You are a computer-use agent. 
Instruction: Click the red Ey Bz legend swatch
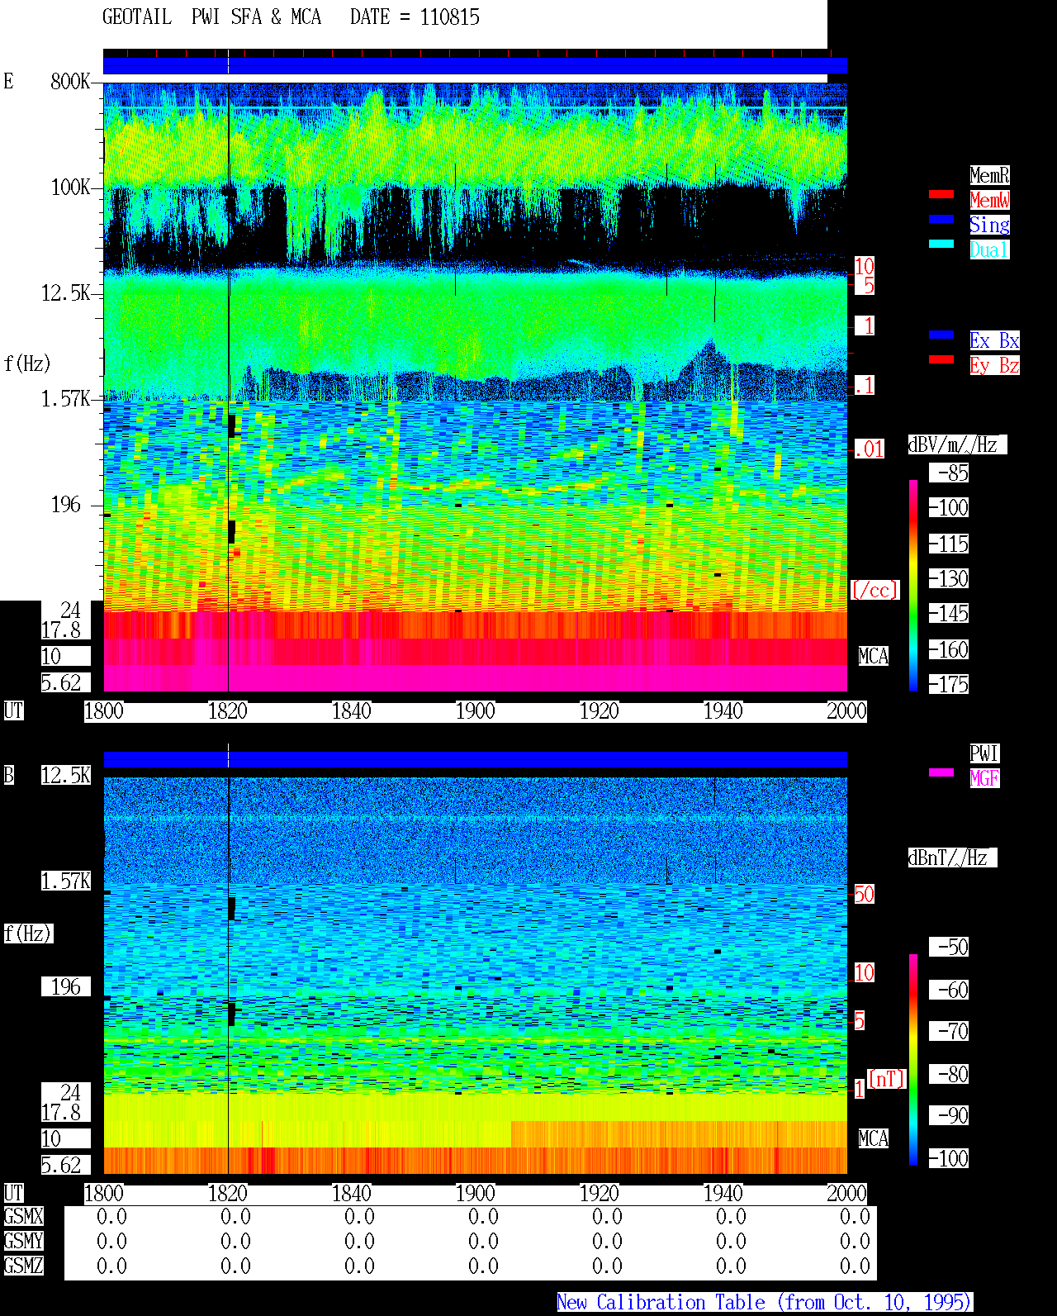[941, 359]
